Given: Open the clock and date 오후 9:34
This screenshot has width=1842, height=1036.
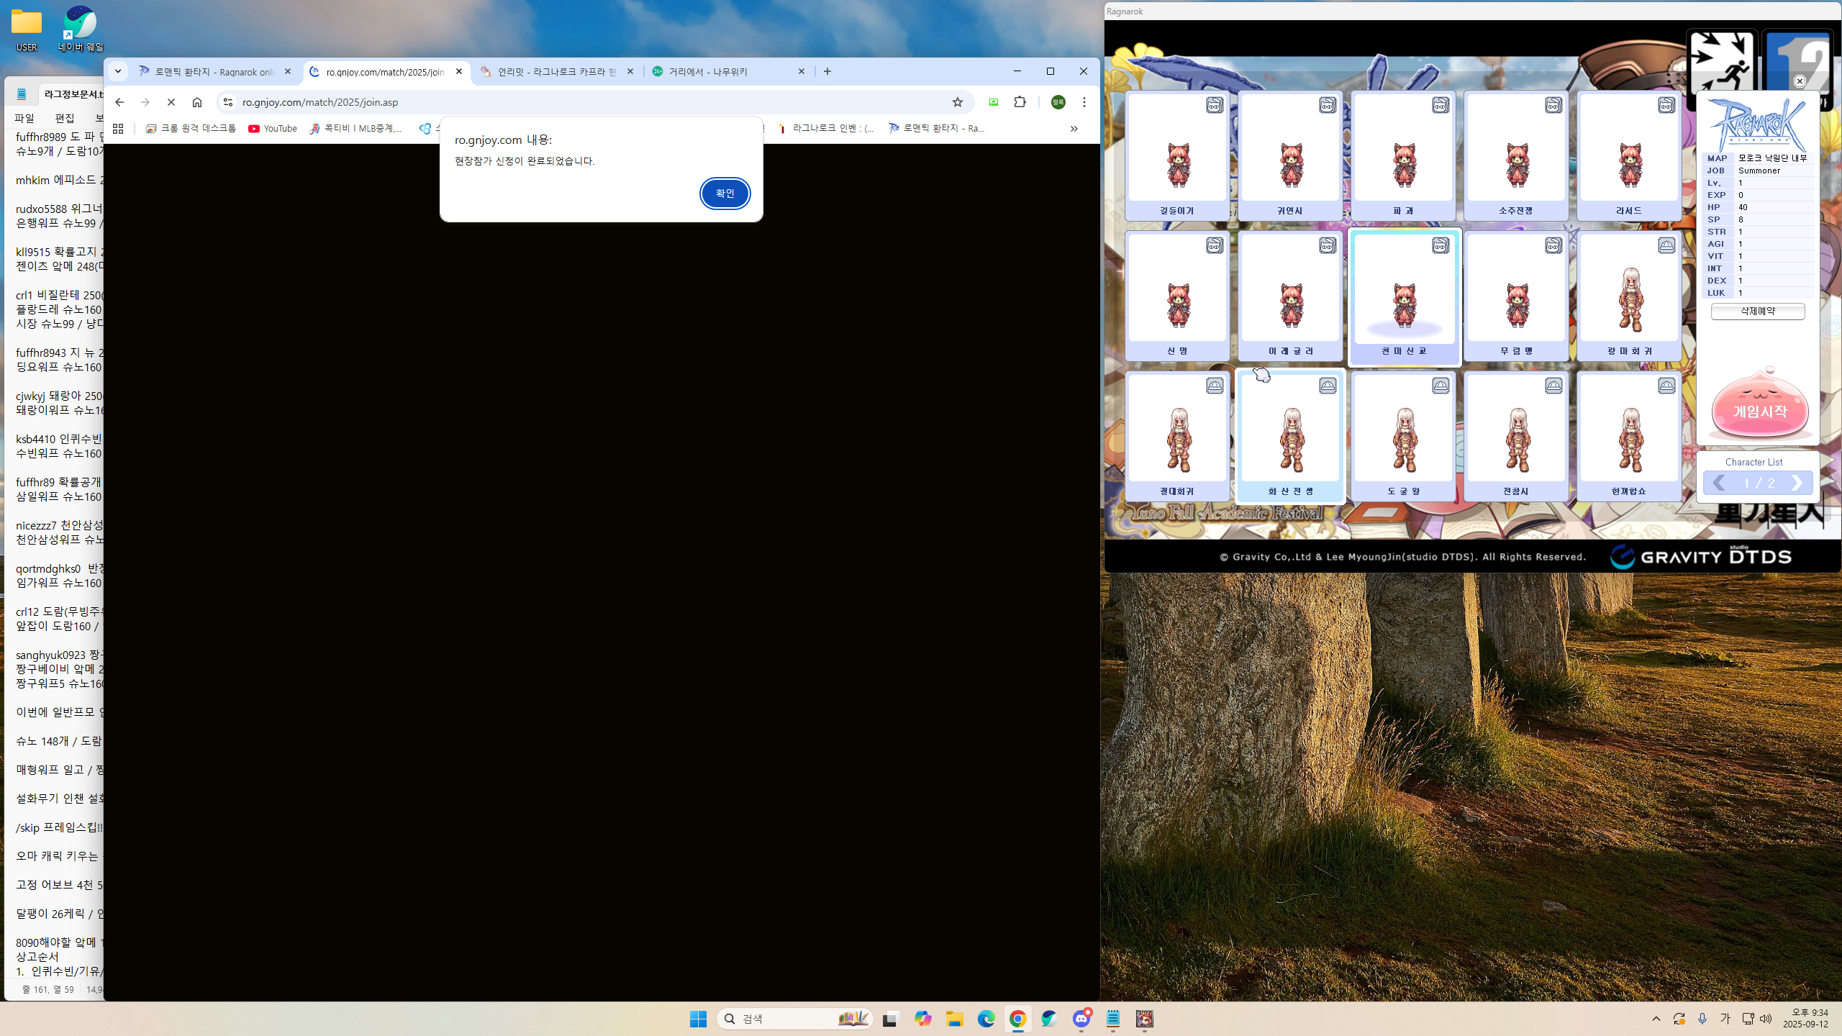Looking at the screenshot, I should 1805,1019.
